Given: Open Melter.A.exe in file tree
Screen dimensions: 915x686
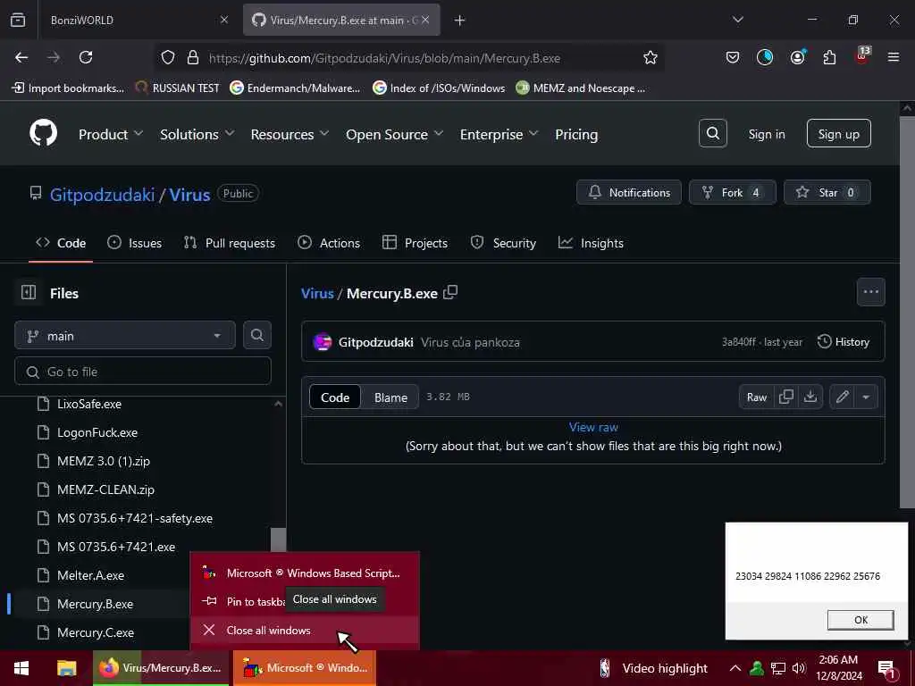Looking at the screenshot, I should [x=90, y=575].
